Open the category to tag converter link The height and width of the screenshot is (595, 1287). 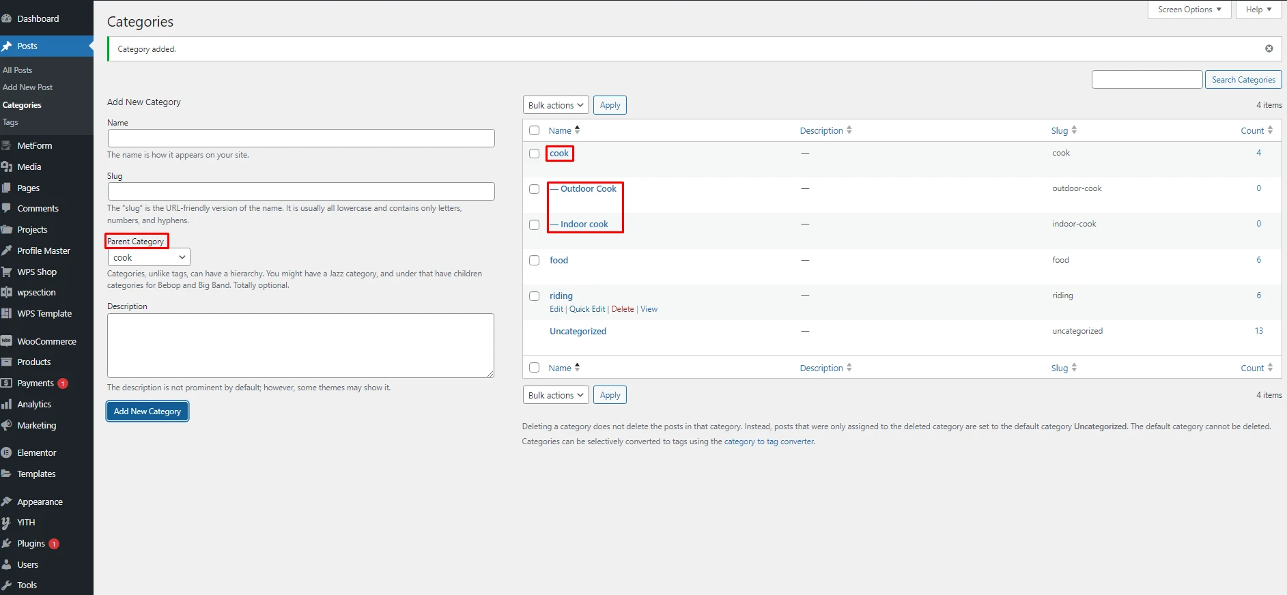(769, 441)
